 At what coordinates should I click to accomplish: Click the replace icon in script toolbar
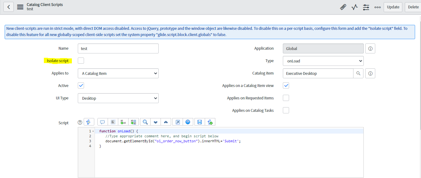pos(123,122)
